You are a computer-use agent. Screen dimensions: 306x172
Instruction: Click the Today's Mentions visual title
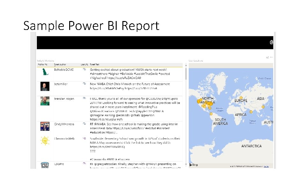pyautogui.click(x=45, y=61)
